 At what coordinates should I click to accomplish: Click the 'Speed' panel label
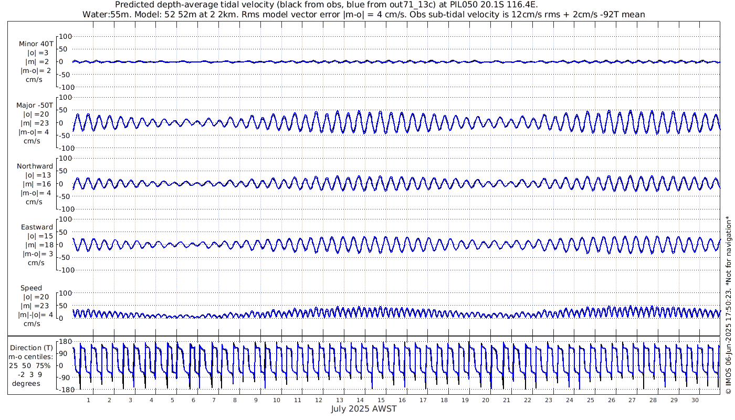coord(31,288)
